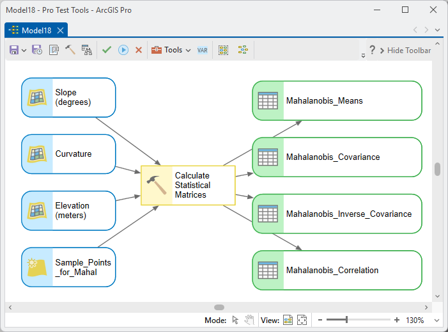
Task: Go to previous tab with left chevron
Action: coord(415,29)
